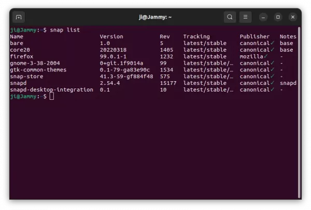Click gnome version 0+git.1f9014a

[x=121, y=63]
